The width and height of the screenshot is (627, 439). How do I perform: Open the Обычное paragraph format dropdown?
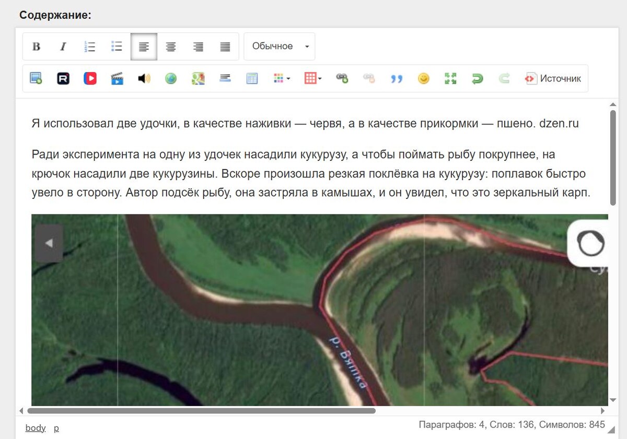[x=280, y=46]
